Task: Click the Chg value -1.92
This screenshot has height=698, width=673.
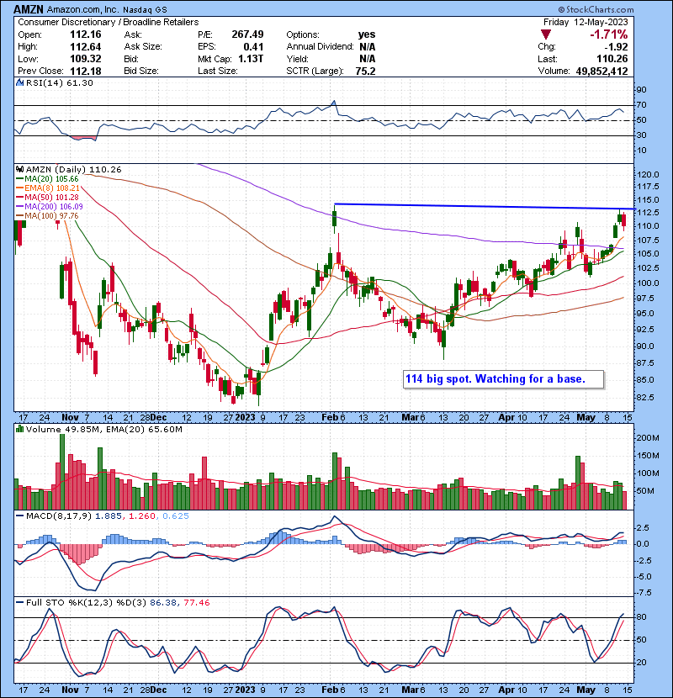Action: [616, 47]
